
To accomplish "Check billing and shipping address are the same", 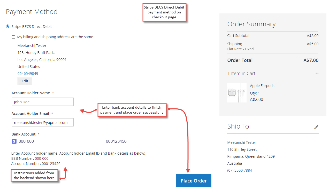I will click(x=13, y=37).
